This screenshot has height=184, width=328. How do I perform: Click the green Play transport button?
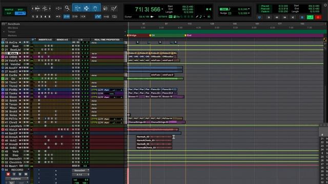(310, 17)
